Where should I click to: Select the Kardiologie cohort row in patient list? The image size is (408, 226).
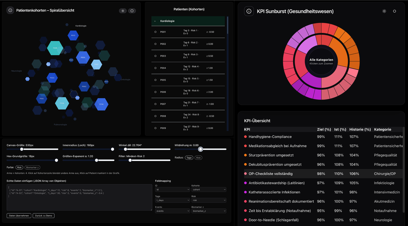(188, 21)
